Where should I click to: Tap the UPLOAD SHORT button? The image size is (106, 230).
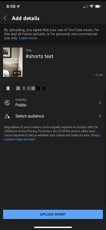point(53,214)
